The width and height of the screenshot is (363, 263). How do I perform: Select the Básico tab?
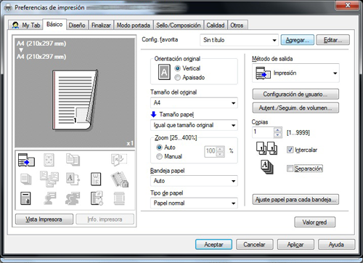point(54,24)
